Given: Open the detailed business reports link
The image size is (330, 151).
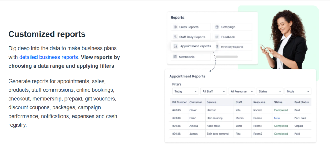Looking at the screenshot, I should [49, 57].
